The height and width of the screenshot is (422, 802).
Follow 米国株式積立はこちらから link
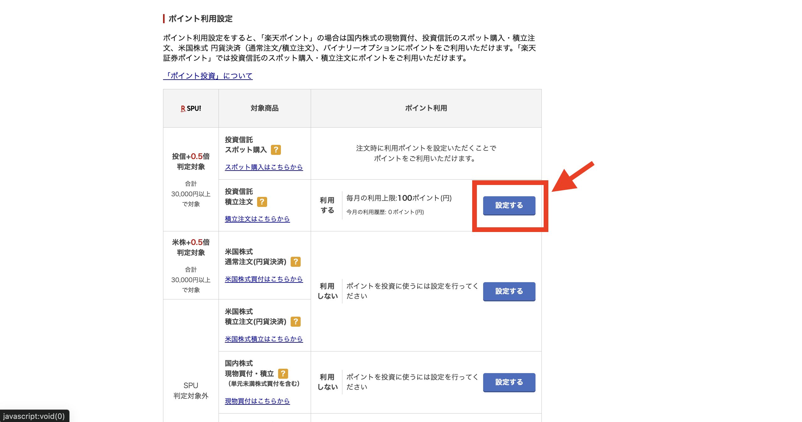pyautogui.click(x=264, y=339)
